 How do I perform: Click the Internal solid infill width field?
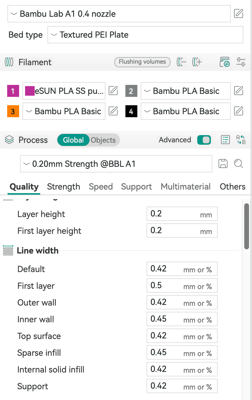(182, 369)
